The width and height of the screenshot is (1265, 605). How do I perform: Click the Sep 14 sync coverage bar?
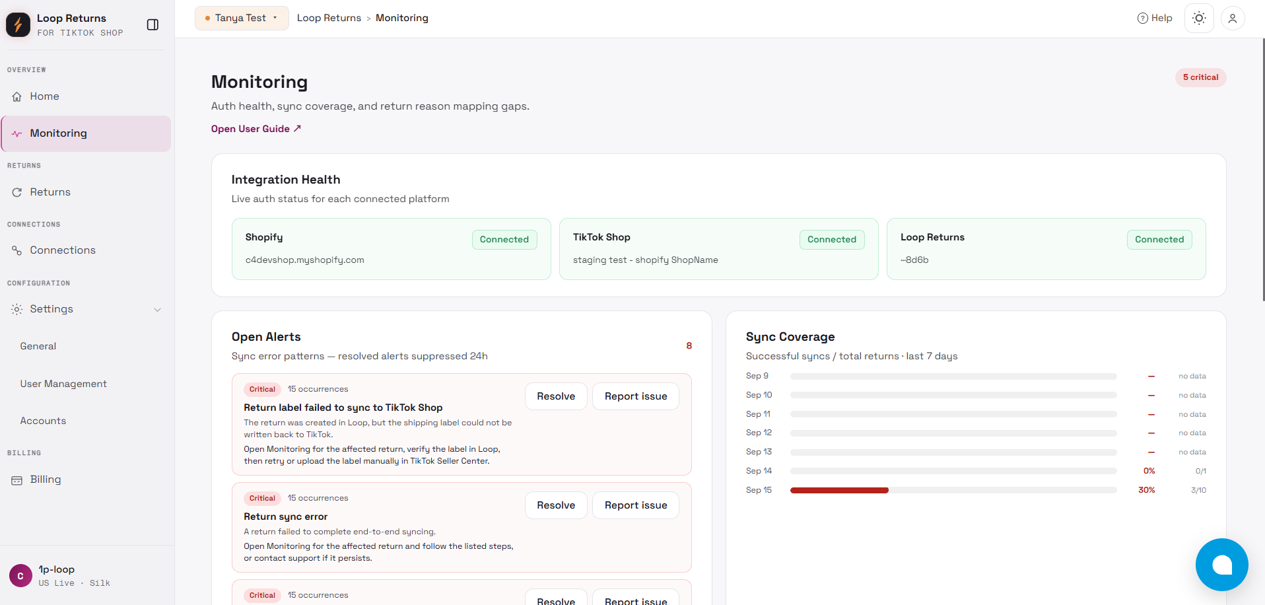point(953,471)
